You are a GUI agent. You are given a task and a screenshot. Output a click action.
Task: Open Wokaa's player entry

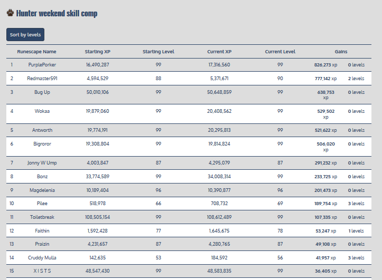click(42, 111)
